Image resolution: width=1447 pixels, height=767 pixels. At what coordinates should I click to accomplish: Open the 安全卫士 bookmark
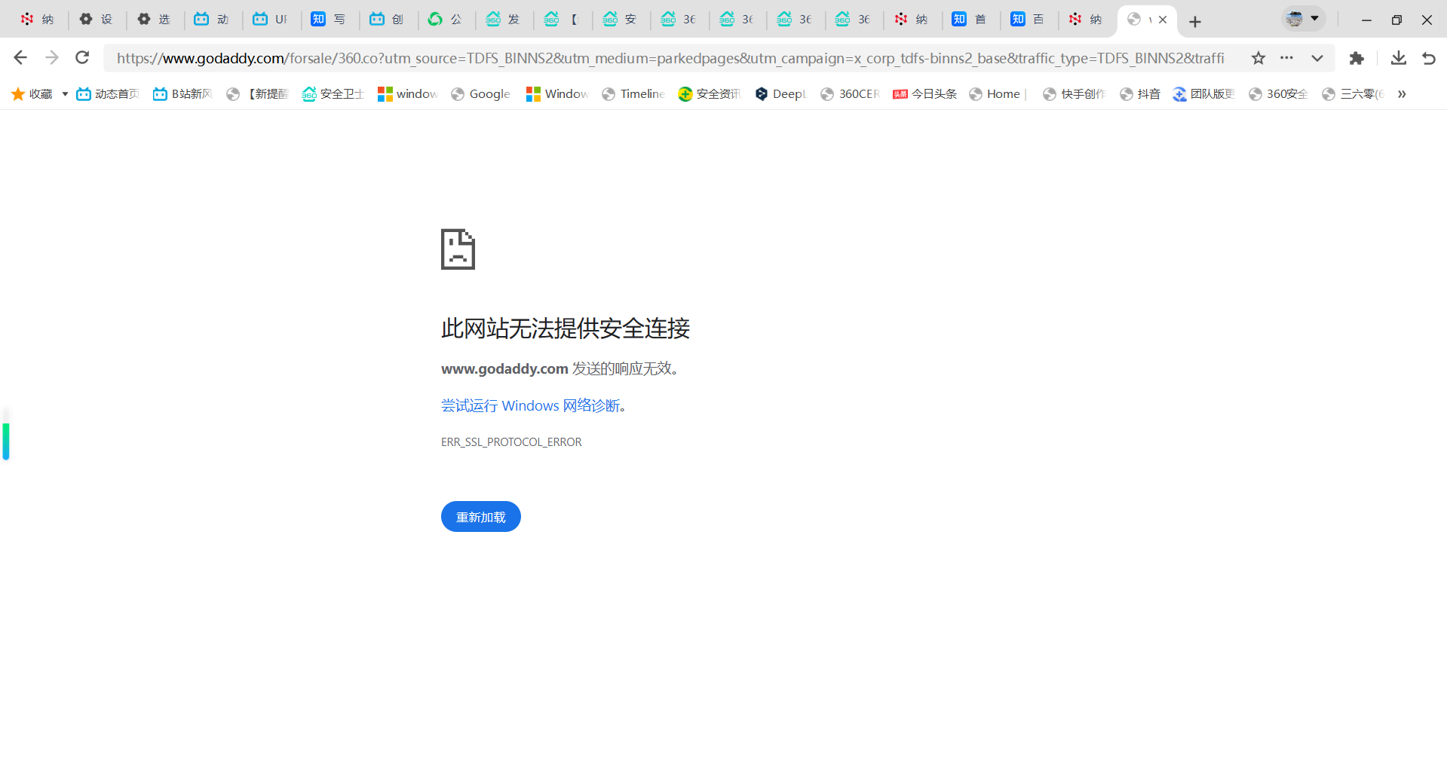333,94
